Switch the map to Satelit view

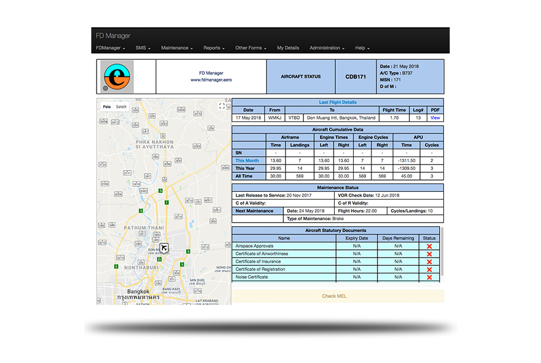coord(121,107)
